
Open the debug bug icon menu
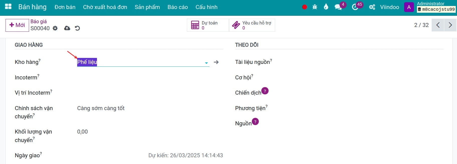coord(315,7)
